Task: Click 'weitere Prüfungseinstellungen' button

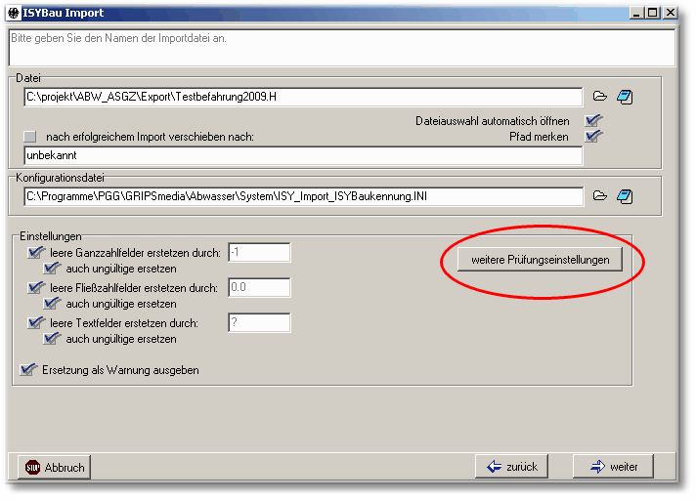Action: coord(540,260)
